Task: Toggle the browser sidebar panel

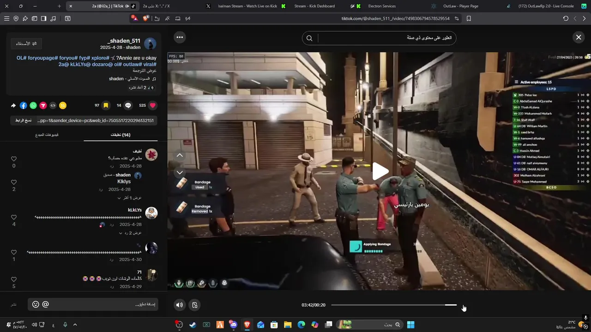Action: click(43, 18)
